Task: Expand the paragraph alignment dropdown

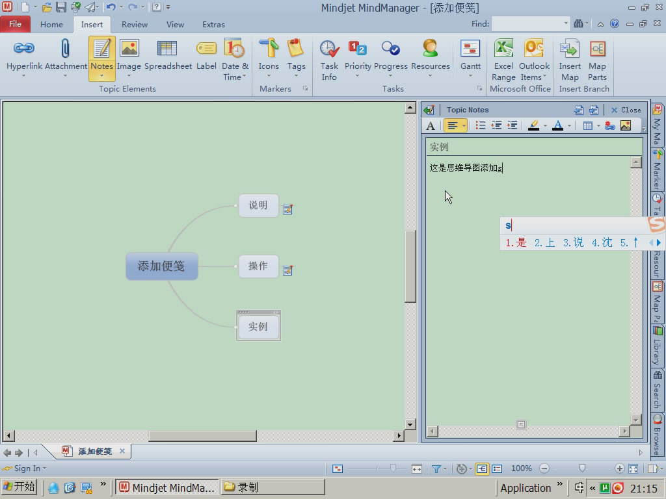Action: (464, 125)
